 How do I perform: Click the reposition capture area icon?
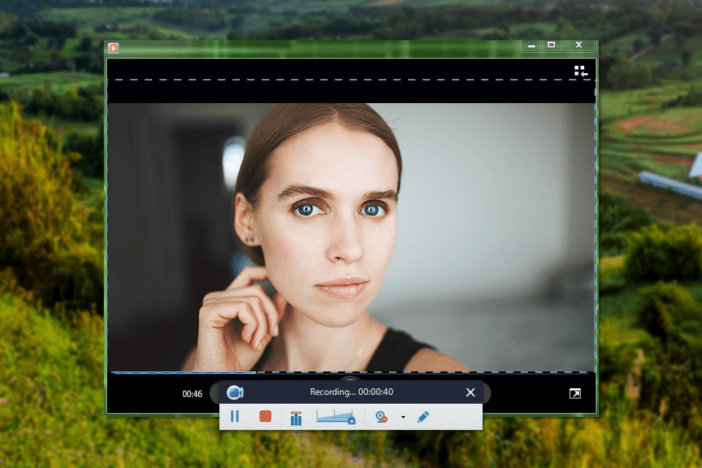pos(581,70)
